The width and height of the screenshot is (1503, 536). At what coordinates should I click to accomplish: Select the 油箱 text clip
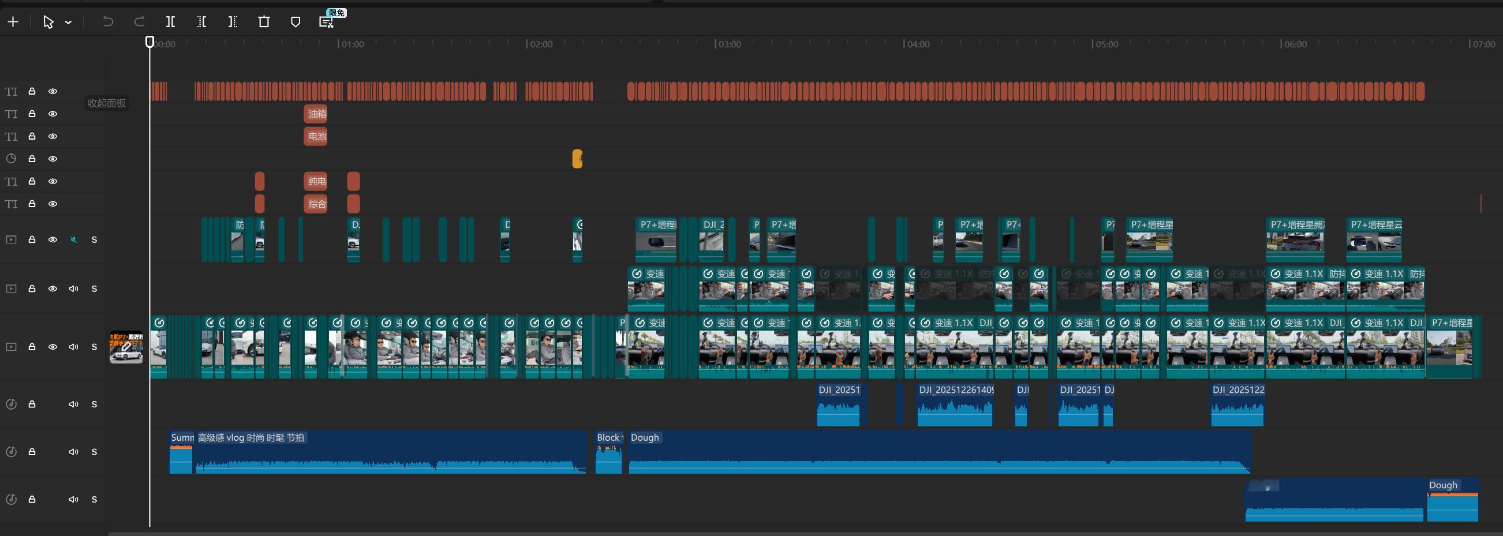click(316, 114)
